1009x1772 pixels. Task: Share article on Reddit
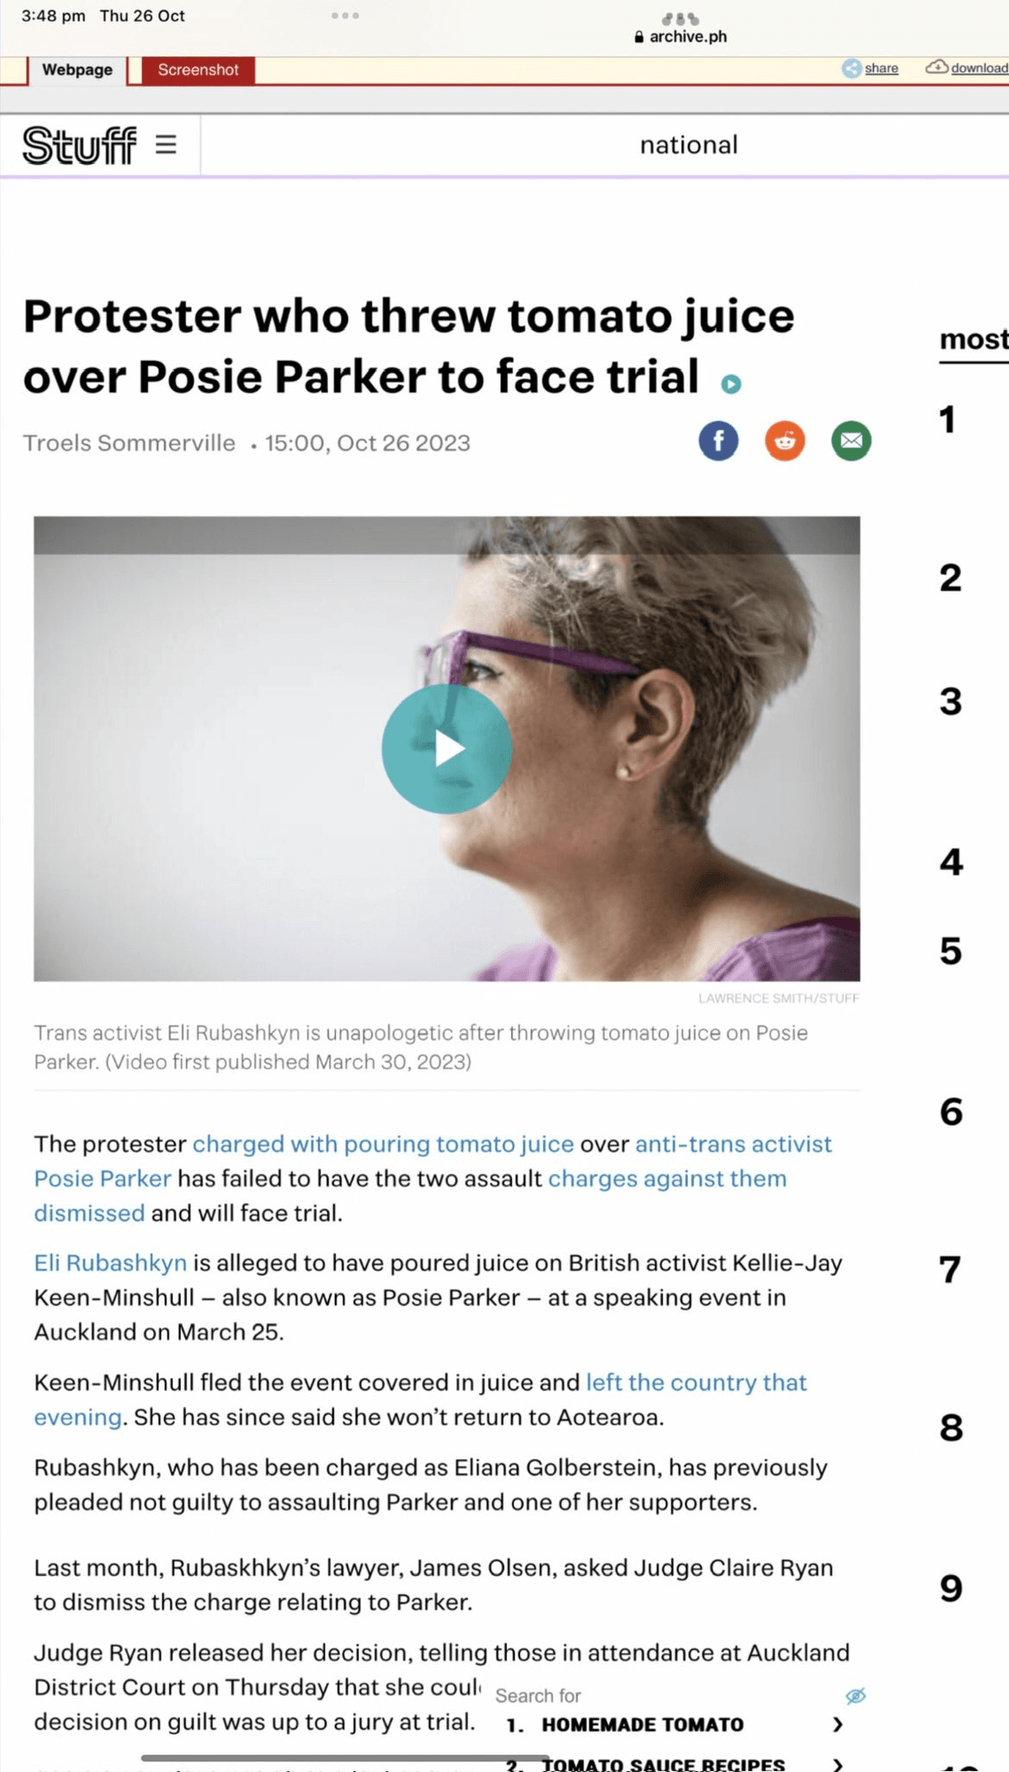(x=785, y=441)
